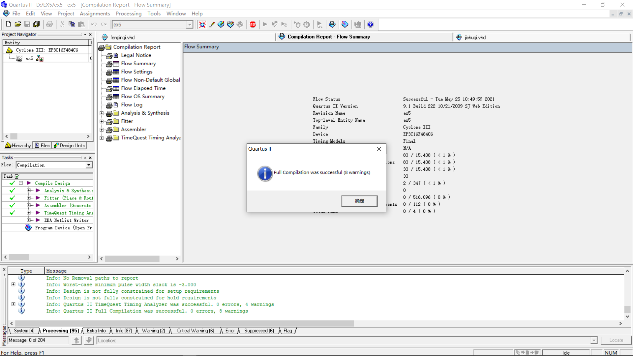This screenshot has width=633, height=356.
Task: Stop processing with red STOP icon
Action: 253,24
